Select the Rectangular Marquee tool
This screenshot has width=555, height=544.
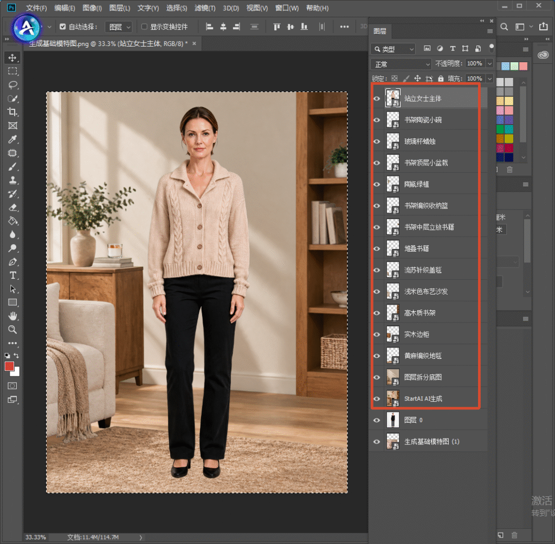12,71
